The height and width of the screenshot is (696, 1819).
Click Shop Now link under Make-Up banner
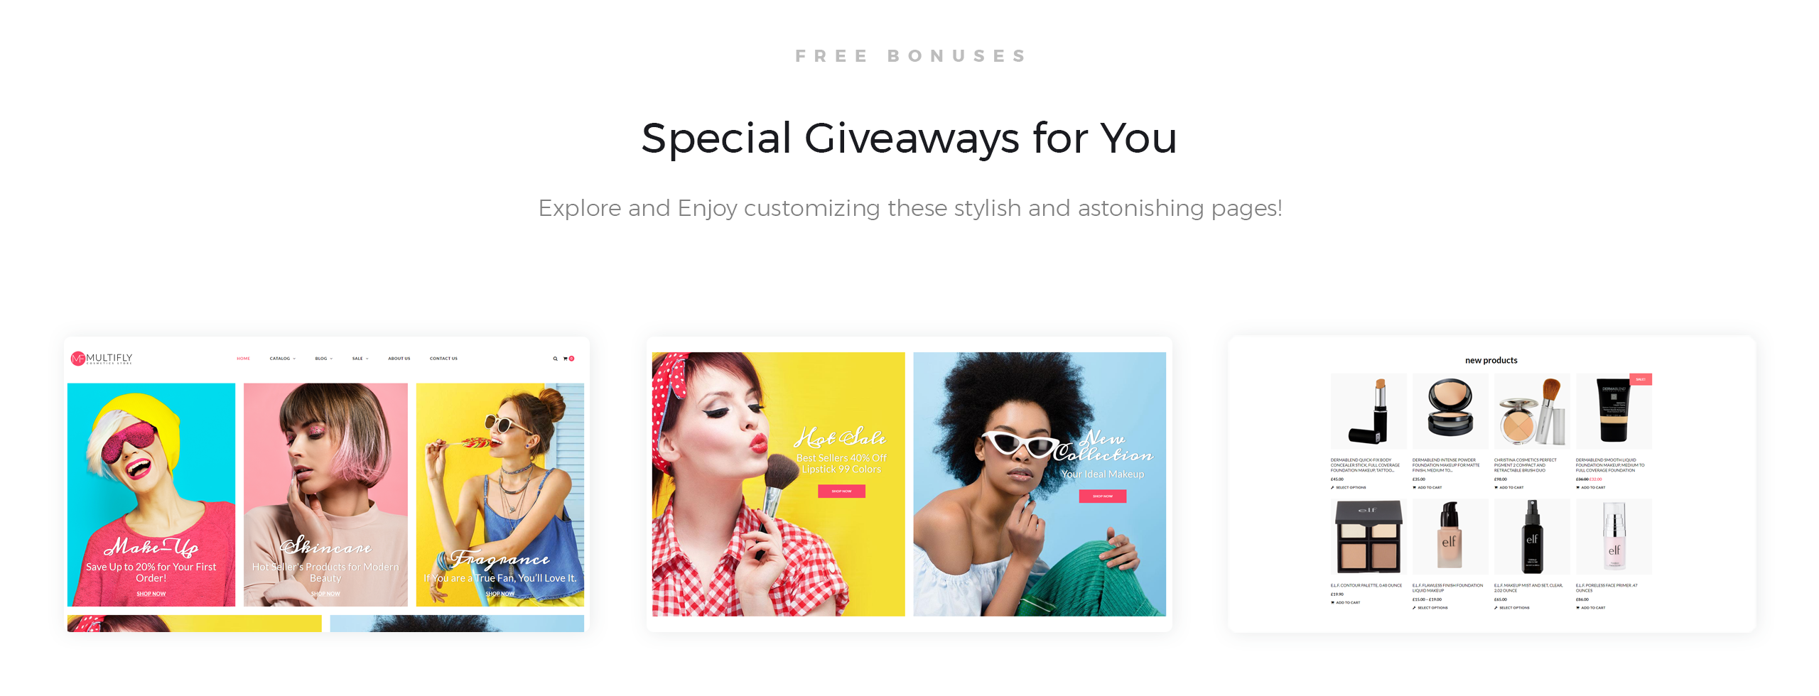pyautogui.click(x=151, y=594)
